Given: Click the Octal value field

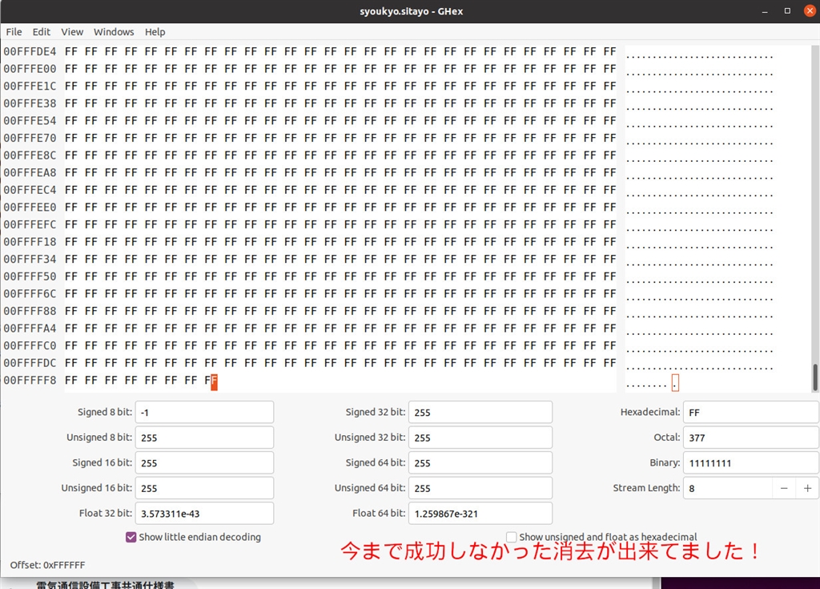Looking at the screenshot, I should [x=751, y=438].
